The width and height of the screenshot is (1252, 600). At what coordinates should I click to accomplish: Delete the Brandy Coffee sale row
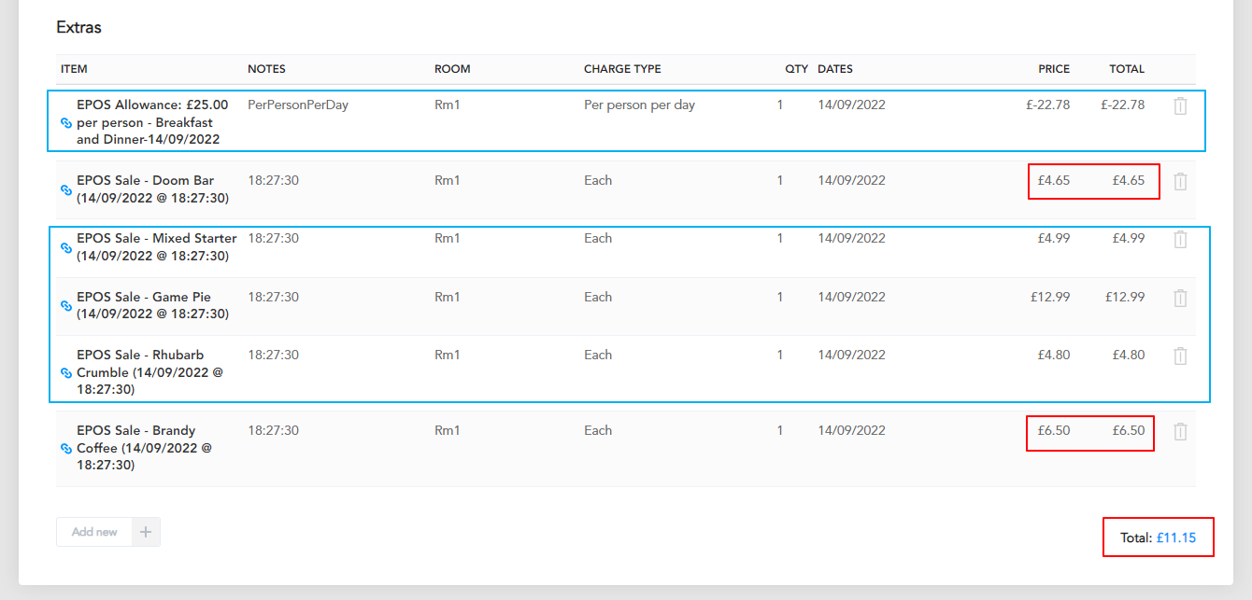coord(1180,431)
